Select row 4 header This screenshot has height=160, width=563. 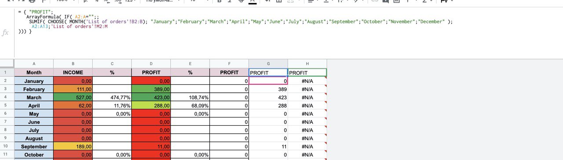7,97
